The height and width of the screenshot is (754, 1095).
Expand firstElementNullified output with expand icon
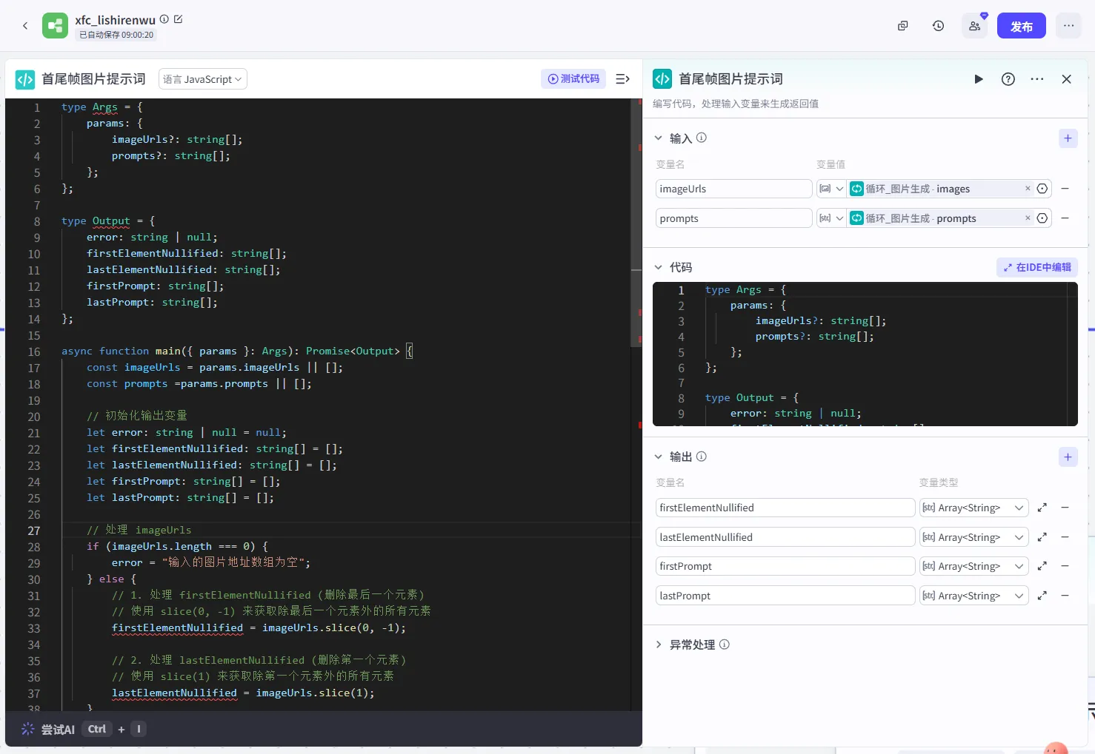[x=1042, y=508]
